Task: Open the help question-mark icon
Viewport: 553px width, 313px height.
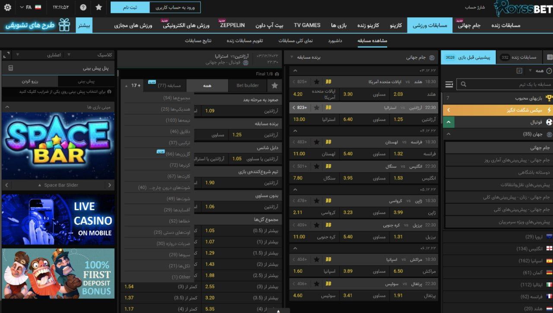Action: pyautogui.click(x=82, y=7)
